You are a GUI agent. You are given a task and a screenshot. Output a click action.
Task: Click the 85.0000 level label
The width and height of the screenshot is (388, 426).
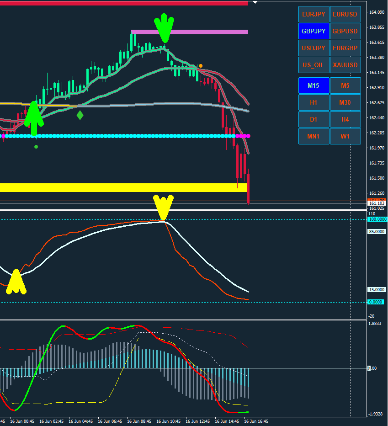pos(377,231)
